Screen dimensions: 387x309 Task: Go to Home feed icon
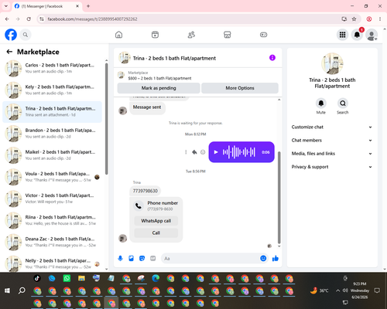click(x=118, y=35)
